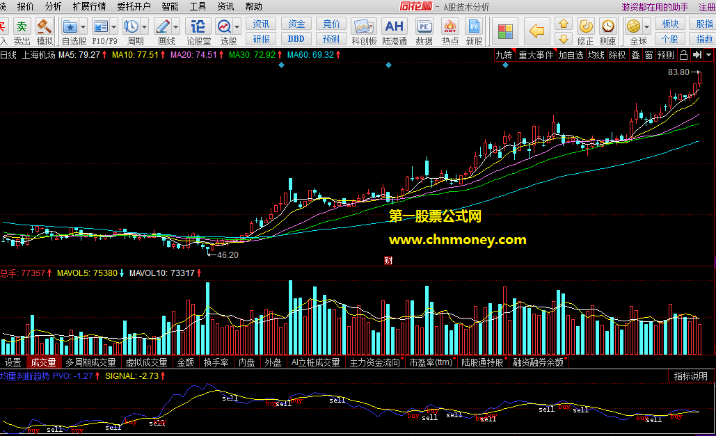Toggle the 预测 forecast chart header button

[x=666, y=55]
